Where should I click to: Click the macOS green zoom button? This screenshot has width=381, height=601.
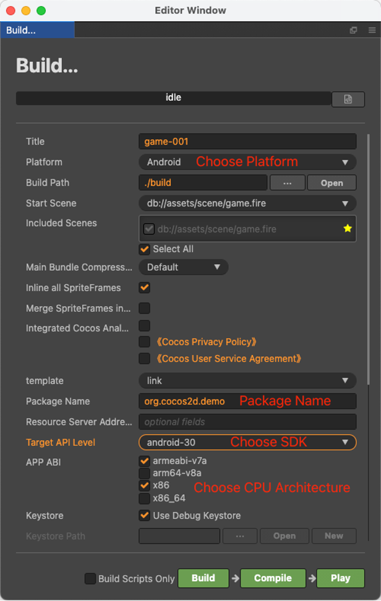pyautogui.click(x=41, y=11)
